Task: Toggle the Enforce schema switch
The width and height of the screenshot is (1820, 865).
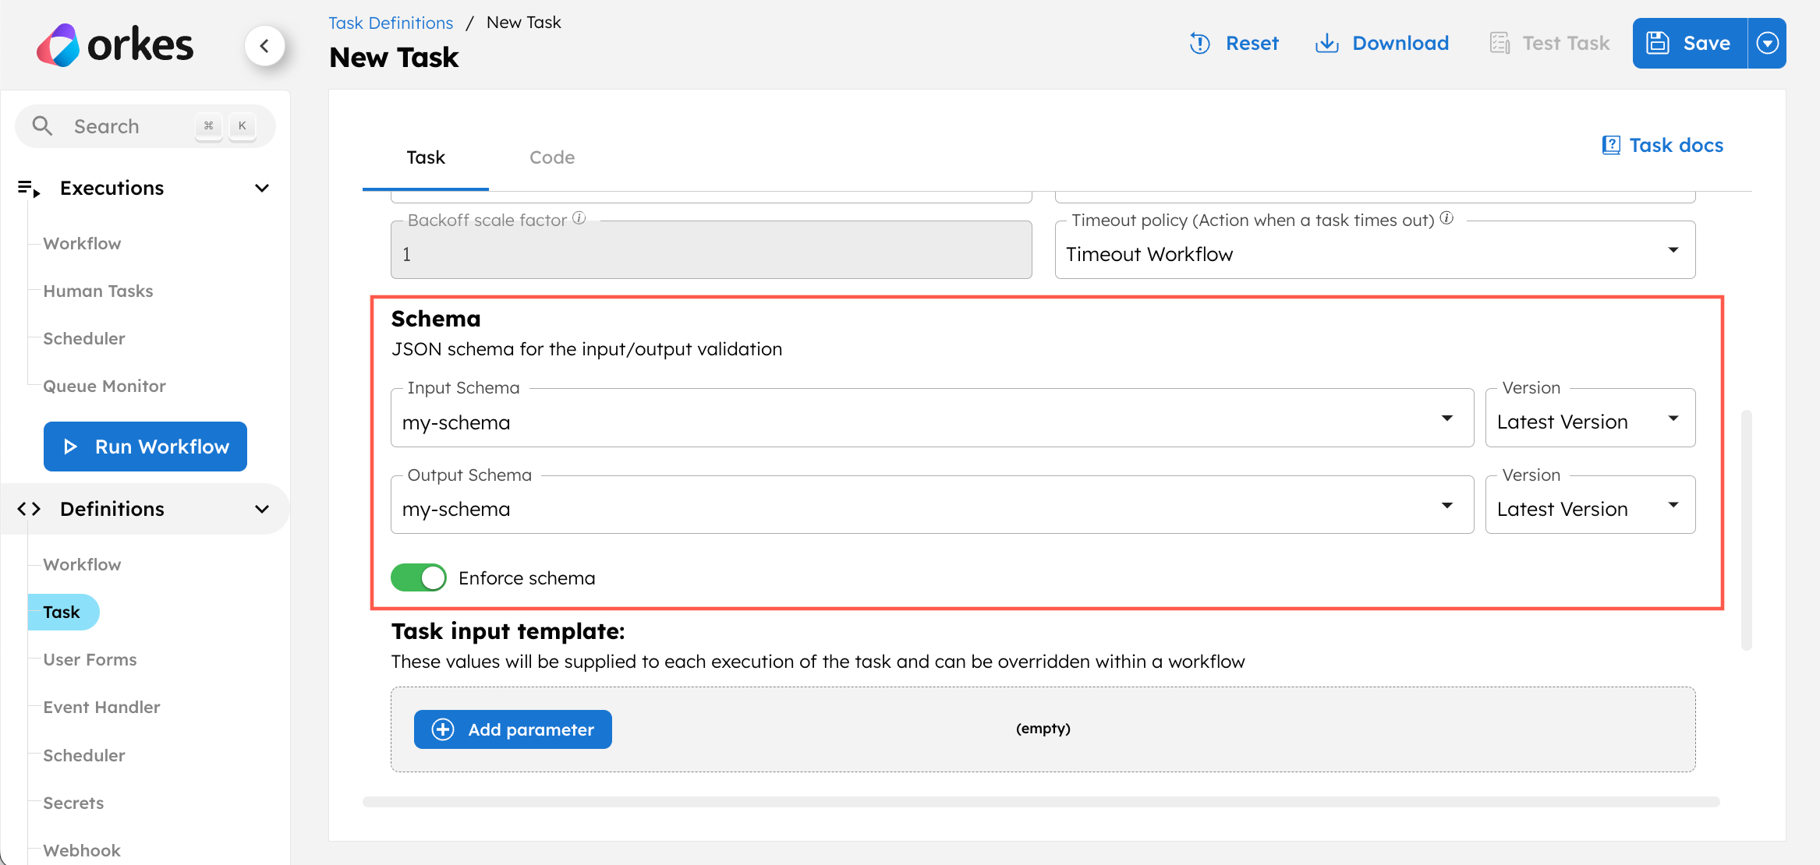Action: [419, 577]
